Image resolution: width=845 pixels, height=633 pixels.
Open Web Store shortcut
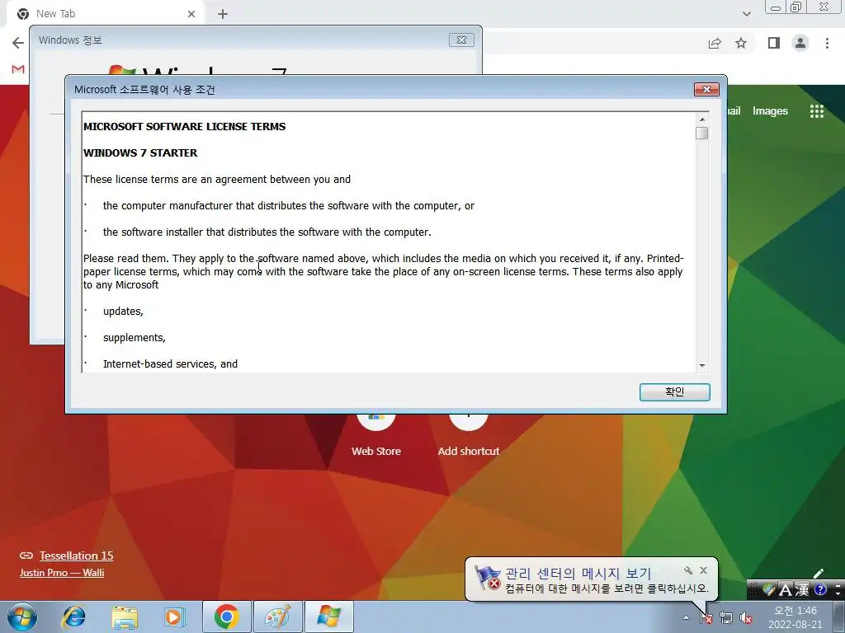(x=376, y=437)
